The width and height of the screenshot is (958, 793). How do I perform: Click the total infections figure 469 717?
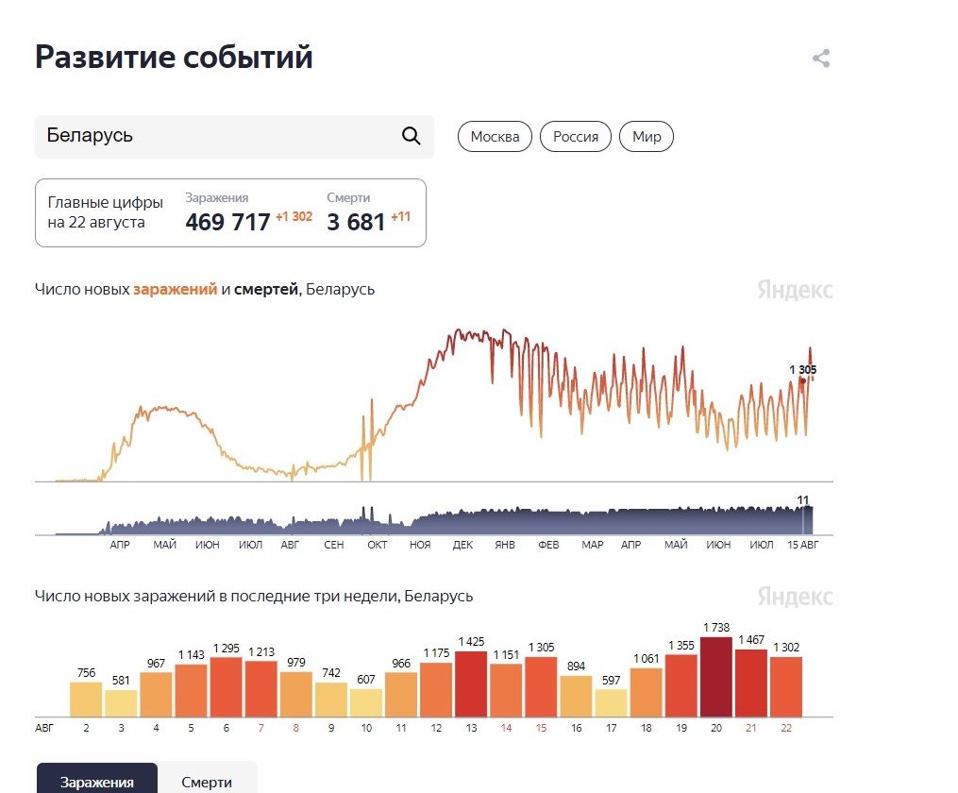(x=227, y=223)
